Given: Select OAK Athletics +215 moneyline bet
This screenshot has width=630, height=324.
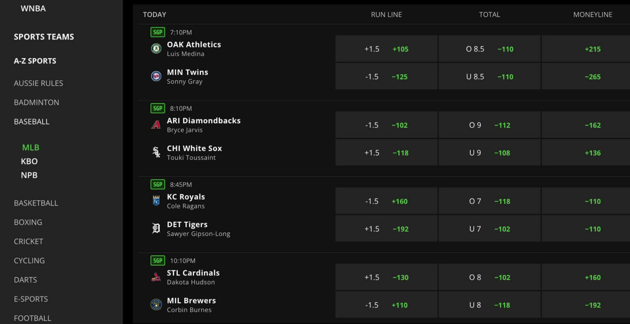Looking at the screenshot, I should [586, 49].
